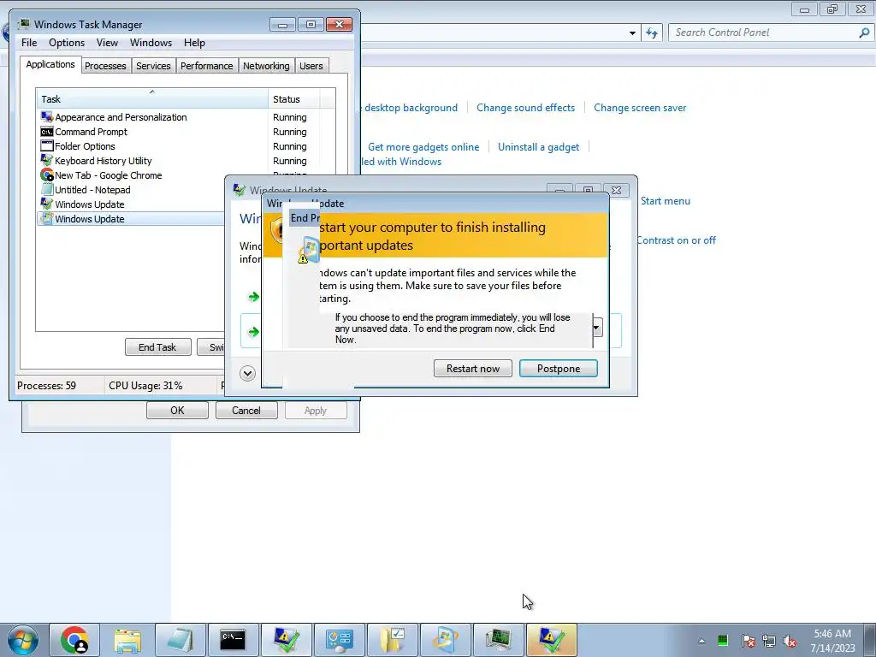The image size is (876, 657).
Task: Select the 'Folder Options' task row
Action: [186, 146]
